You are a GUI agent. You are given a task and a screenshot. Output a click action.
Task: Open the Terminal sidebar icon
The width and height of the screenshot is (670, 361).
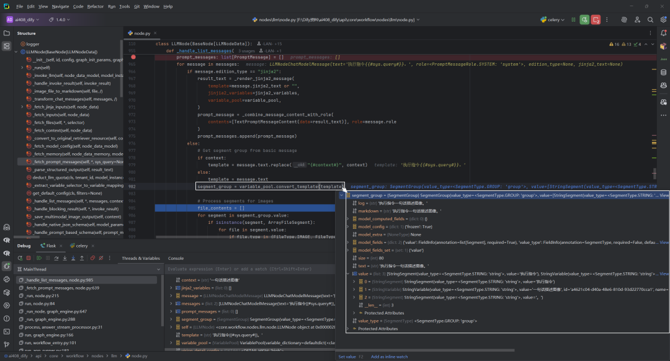(x=7, y=331)
